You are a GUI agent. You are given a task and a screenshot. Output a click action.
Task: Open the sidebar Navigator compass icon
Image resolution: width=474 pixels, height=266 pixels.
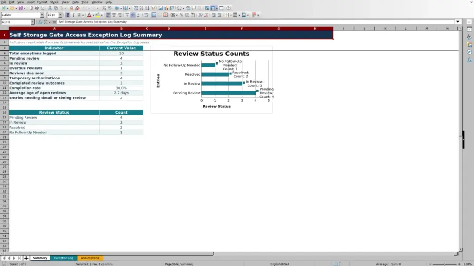(x=469, y=53)
